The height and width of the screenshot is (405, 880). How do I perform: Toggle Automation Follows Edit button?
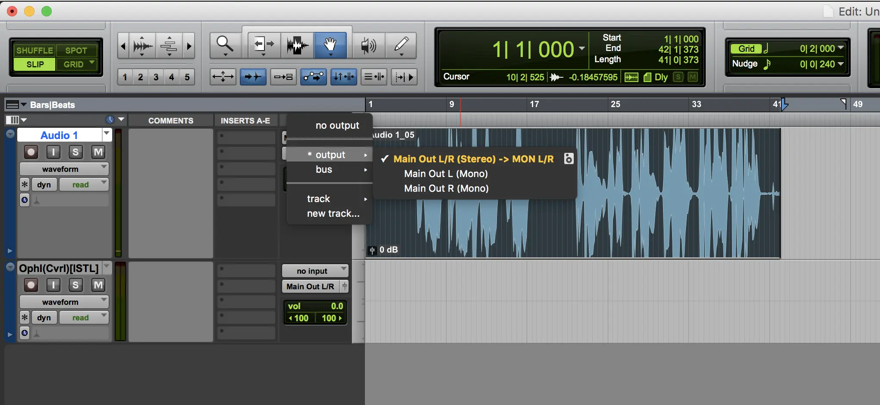tap(313, 77)
